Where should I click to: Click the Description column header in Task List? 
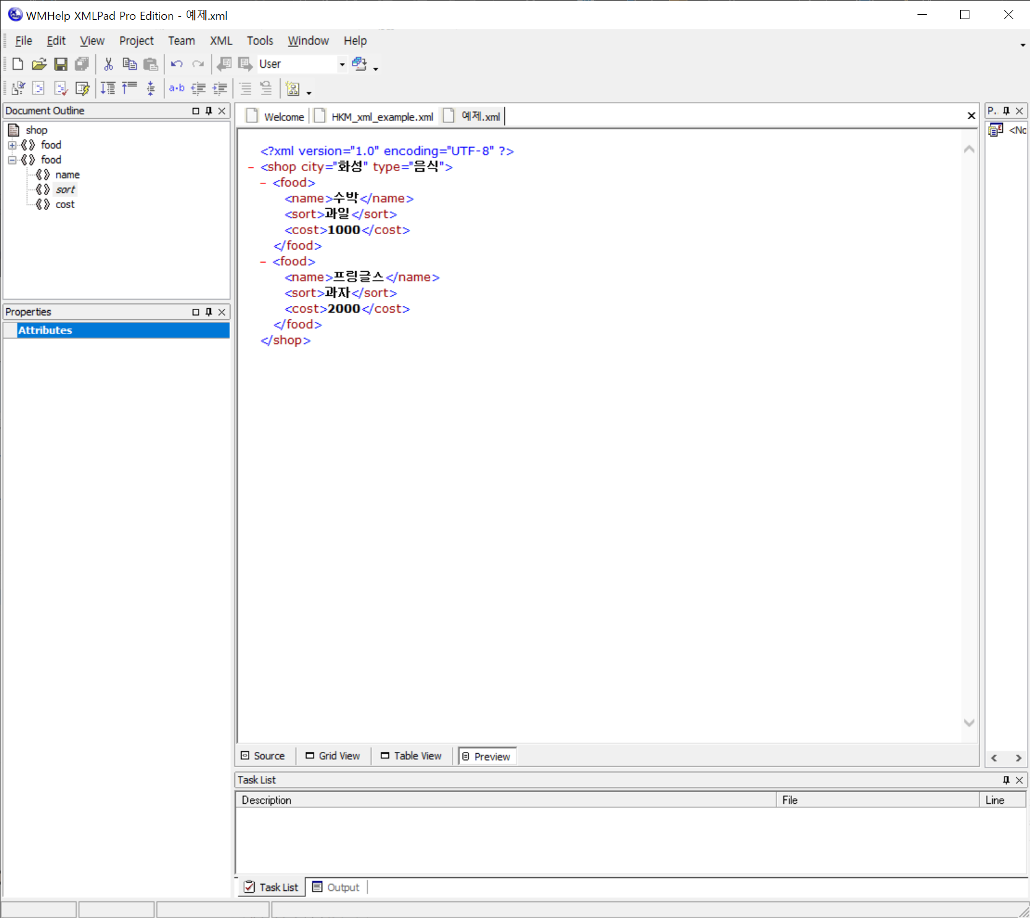(505, 800)
